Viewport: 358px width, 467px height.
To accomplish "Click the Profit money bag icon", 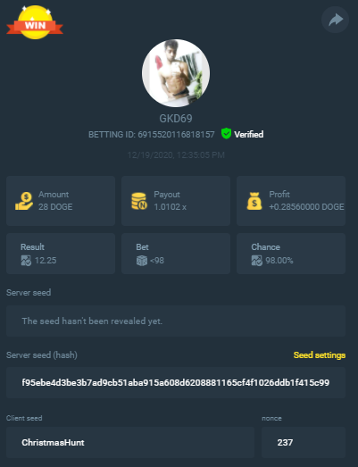I will pos(254,201).
